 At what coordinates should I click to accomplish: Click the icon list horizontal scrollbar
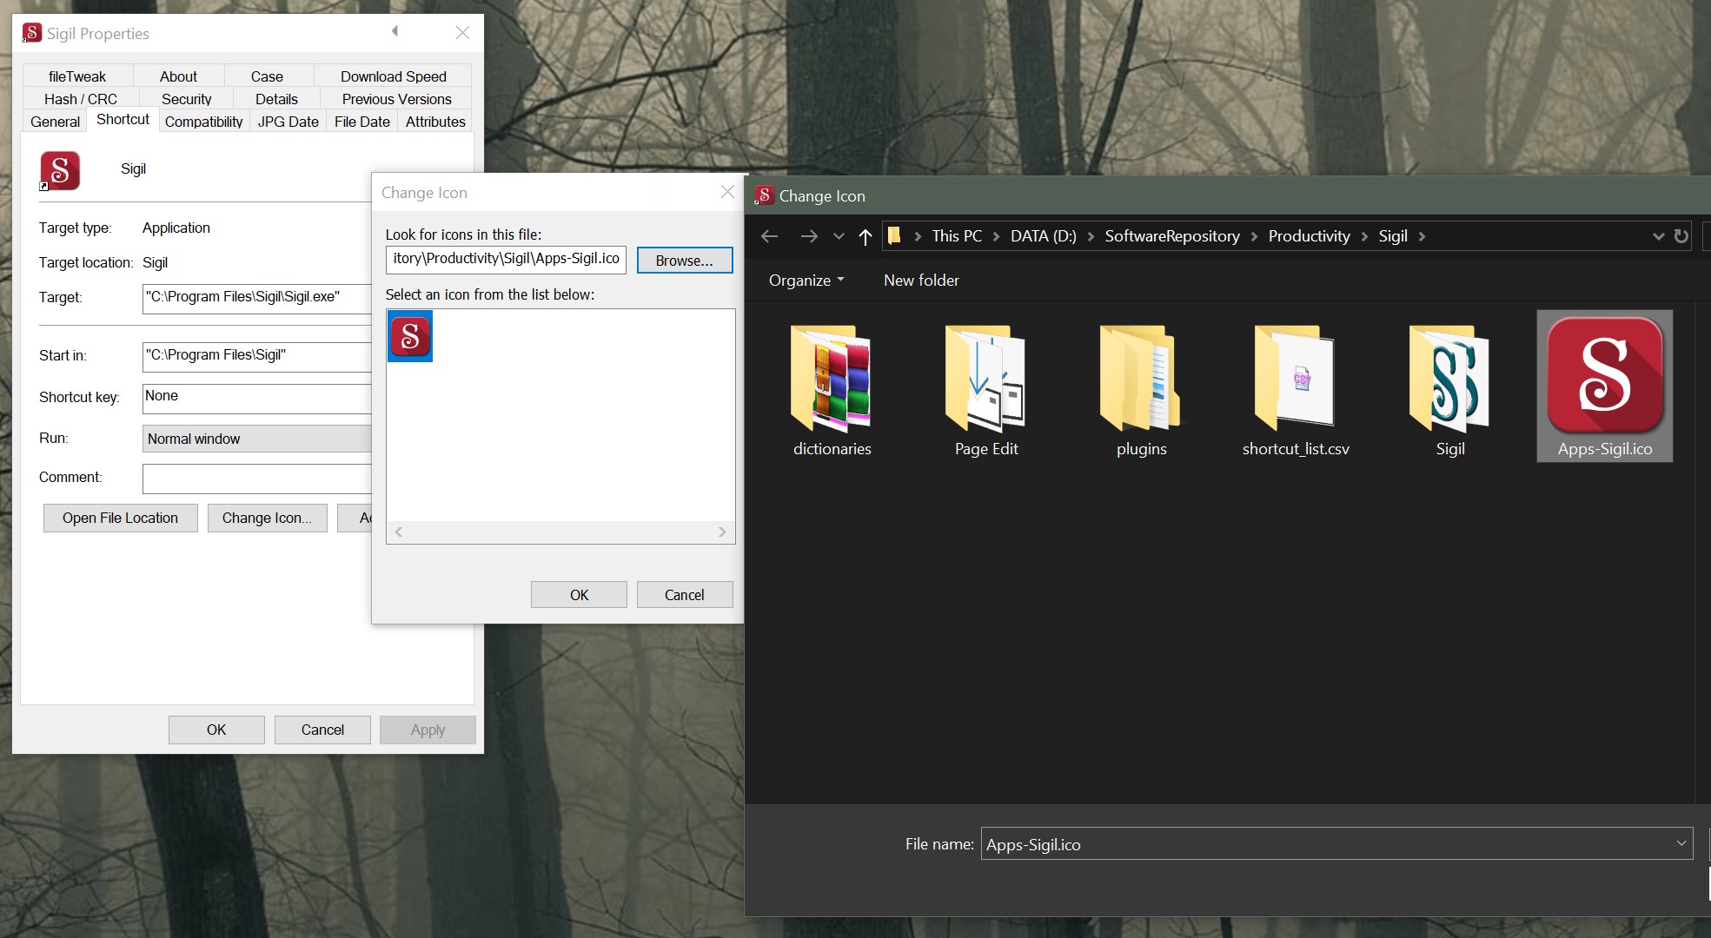(560, 532)
